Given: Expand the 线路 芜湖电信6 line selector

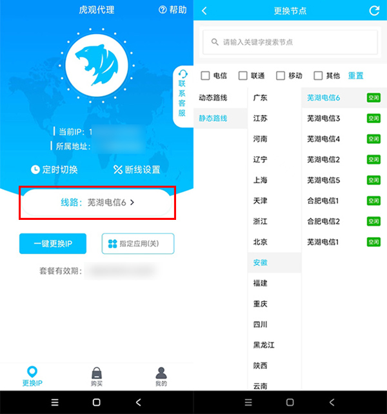Looking at the screenshot, I should pyautogui.click(x=97, y=202).
